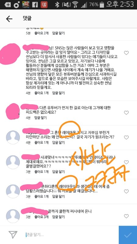Tap heart on 당황스러웠습니다 comment

(126, 192)
